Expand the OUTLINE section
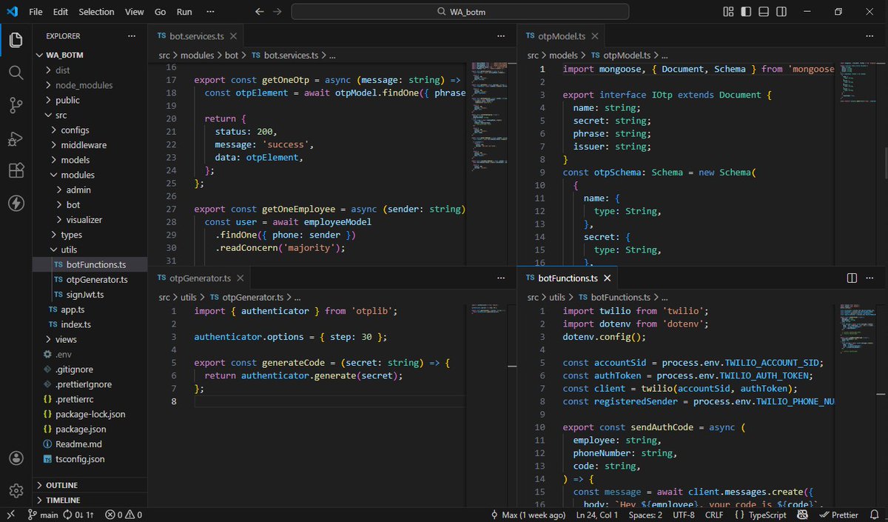The image size is (888, 522). 90,485
